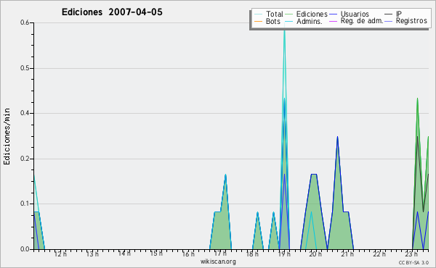436x268 pixels.
Task: Click the 17 h axis tick label
Action: click(220, 254)
